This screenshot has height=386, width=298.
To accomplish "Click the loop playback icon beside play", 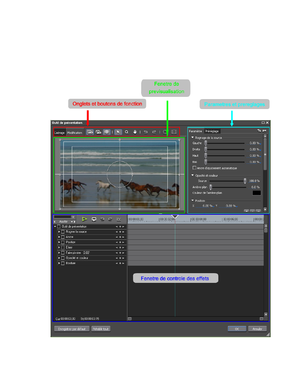I will pos(94,219).
